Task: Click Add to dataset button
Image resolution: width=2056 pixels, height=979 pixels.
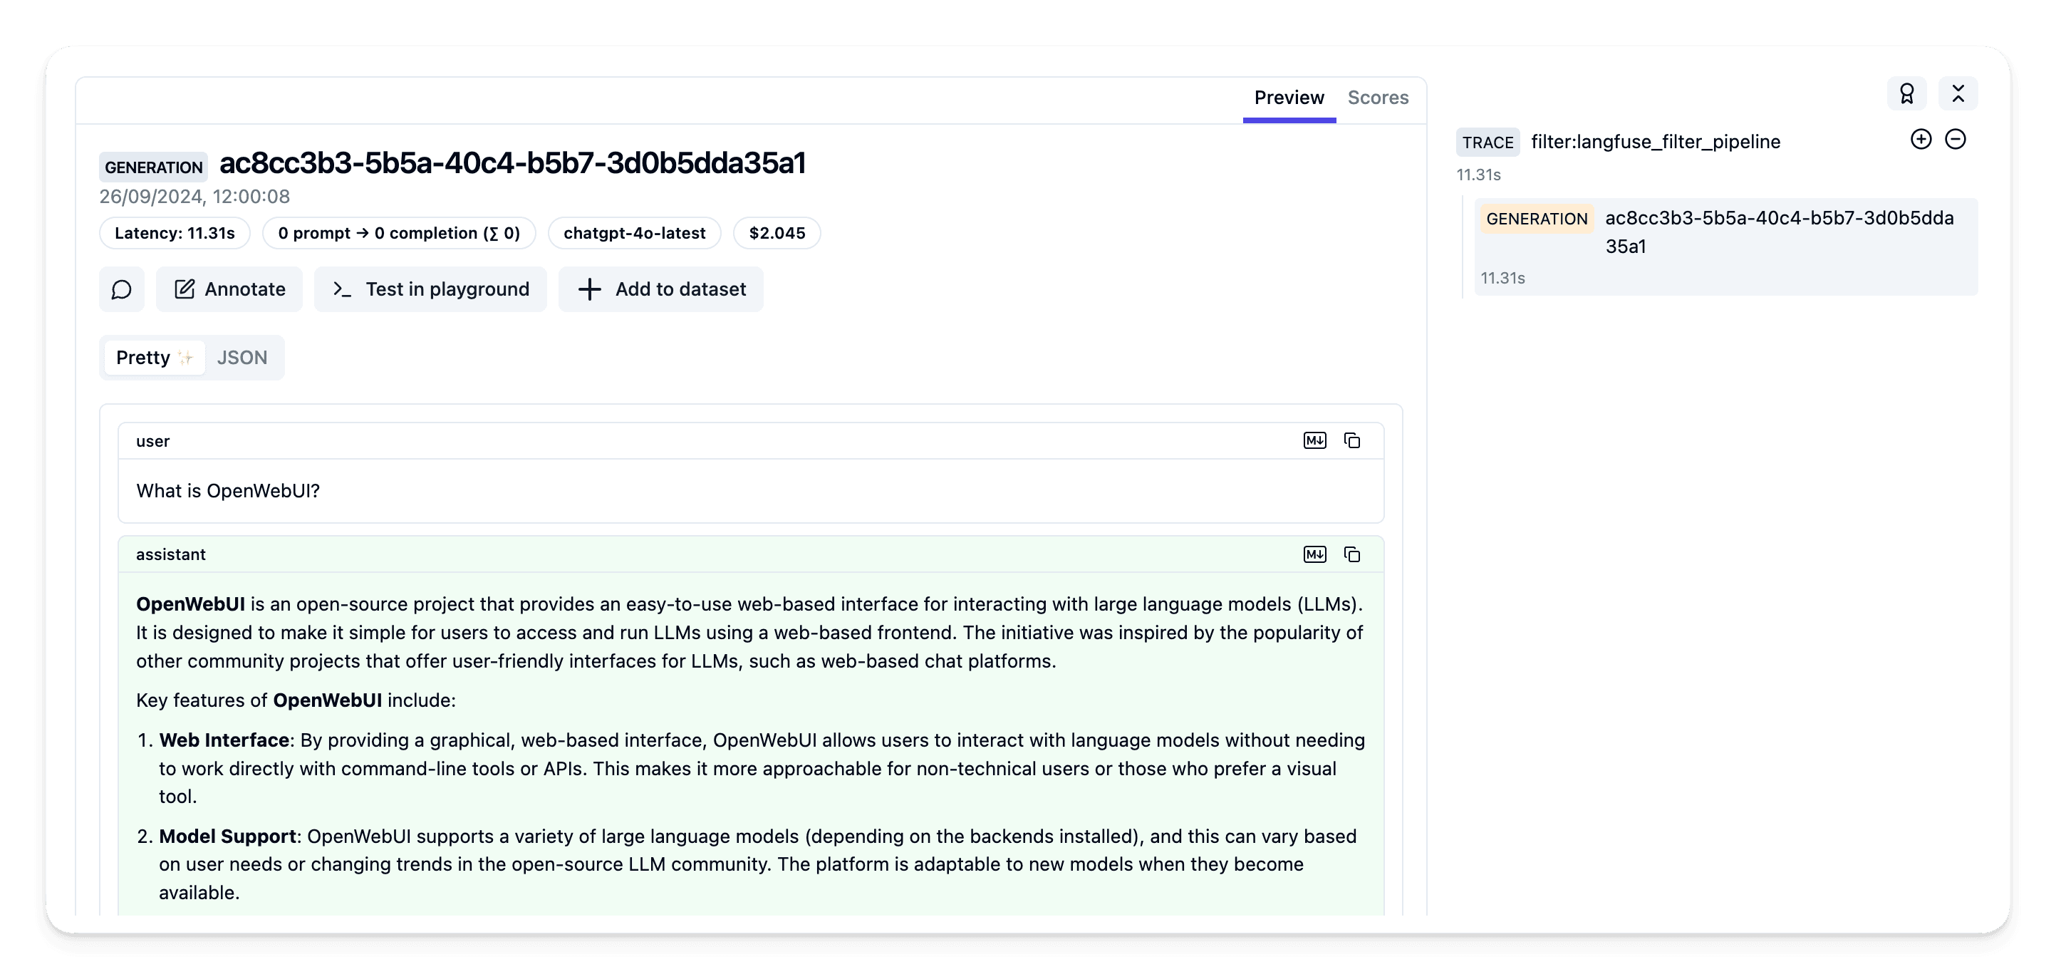Action: [661, 289]
